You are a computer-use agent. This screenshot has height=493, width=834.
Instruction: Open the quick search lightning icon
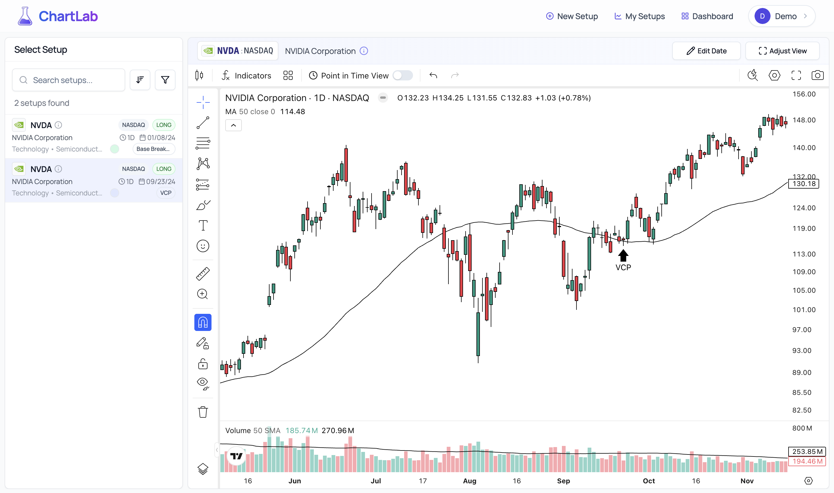tap(753, 75)
